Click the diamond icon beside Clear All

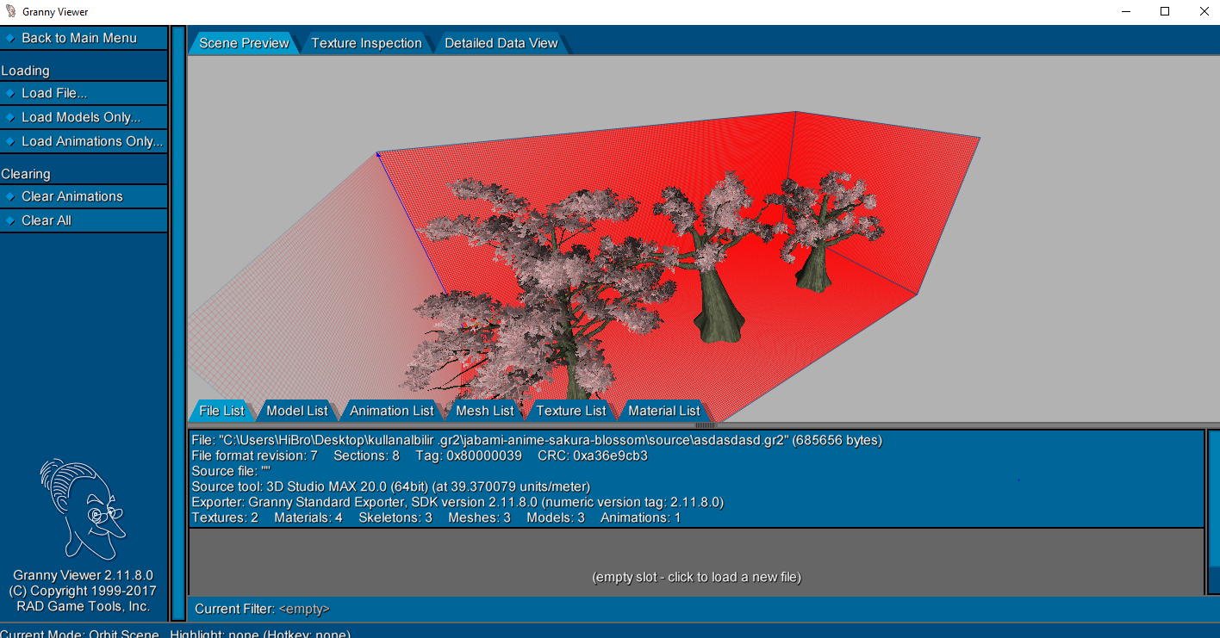tap(11, 220)
